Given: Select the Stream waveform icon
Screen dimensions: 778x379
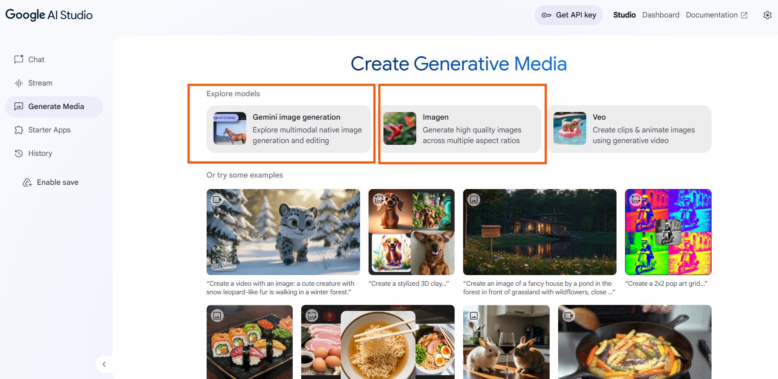Looking at the screenshot, I should pyautogui.click(x=19, y=83).
